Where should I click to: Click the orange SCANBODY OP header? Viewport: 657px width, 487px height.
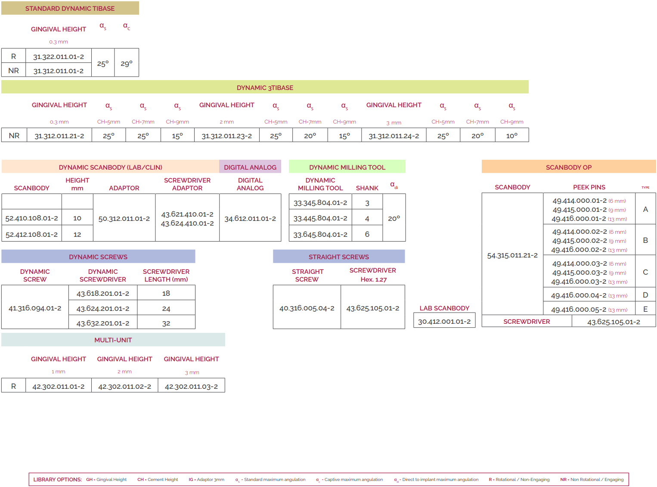click(x=568, y=167)
